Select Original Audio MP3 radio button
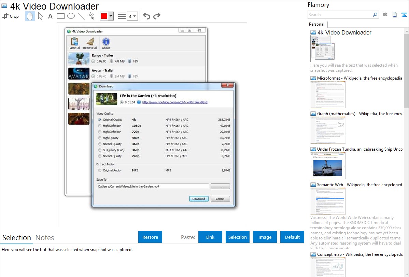The width and height of the screenshot is (409, 277). pos(100,170)
